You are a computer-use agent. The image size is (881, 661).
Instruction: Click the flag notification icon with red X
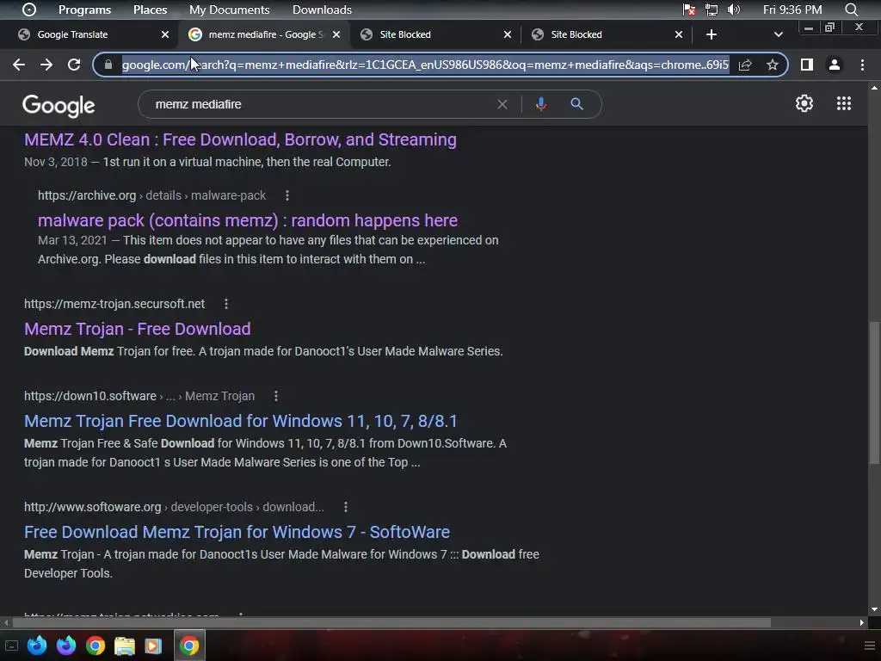point(689,9)
